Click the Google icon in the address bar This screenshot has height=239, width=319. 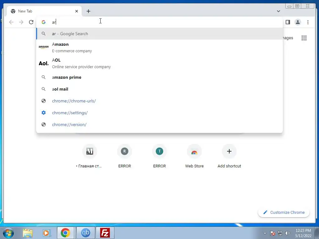[x=44, y=22]
